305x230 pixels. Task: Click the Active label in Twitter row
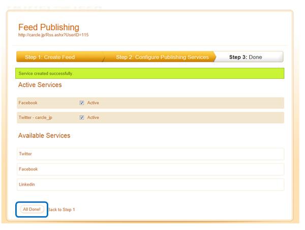pyautogui.click(x=93, y=118)
